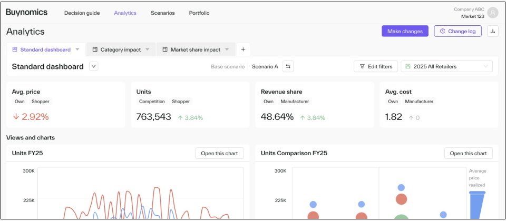Click the Units Comparison FY25 chart title
This screenshot has width=506, height=221.
(294, 153)
